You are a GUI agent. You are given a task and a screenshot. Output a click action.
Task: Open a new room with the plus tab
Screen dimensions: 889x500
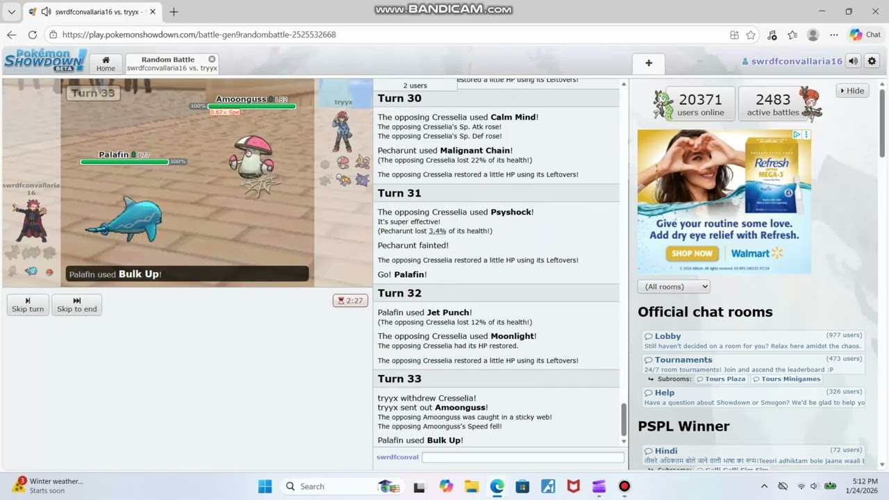click(x=649, y=63)
